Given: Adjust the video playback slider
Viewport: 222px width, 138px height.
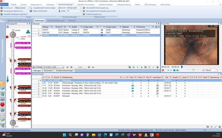Looking at the screenshot, I should (193, 70).
